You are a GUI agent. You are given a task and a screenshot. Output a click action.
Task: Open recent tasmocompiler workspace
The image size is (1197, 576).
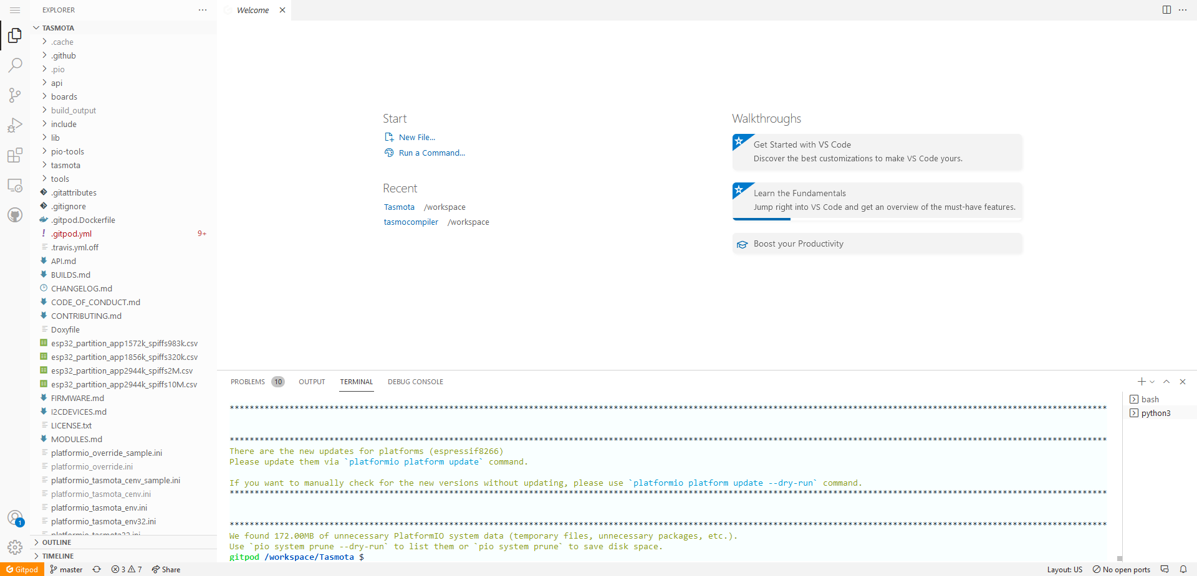point(411,222)
